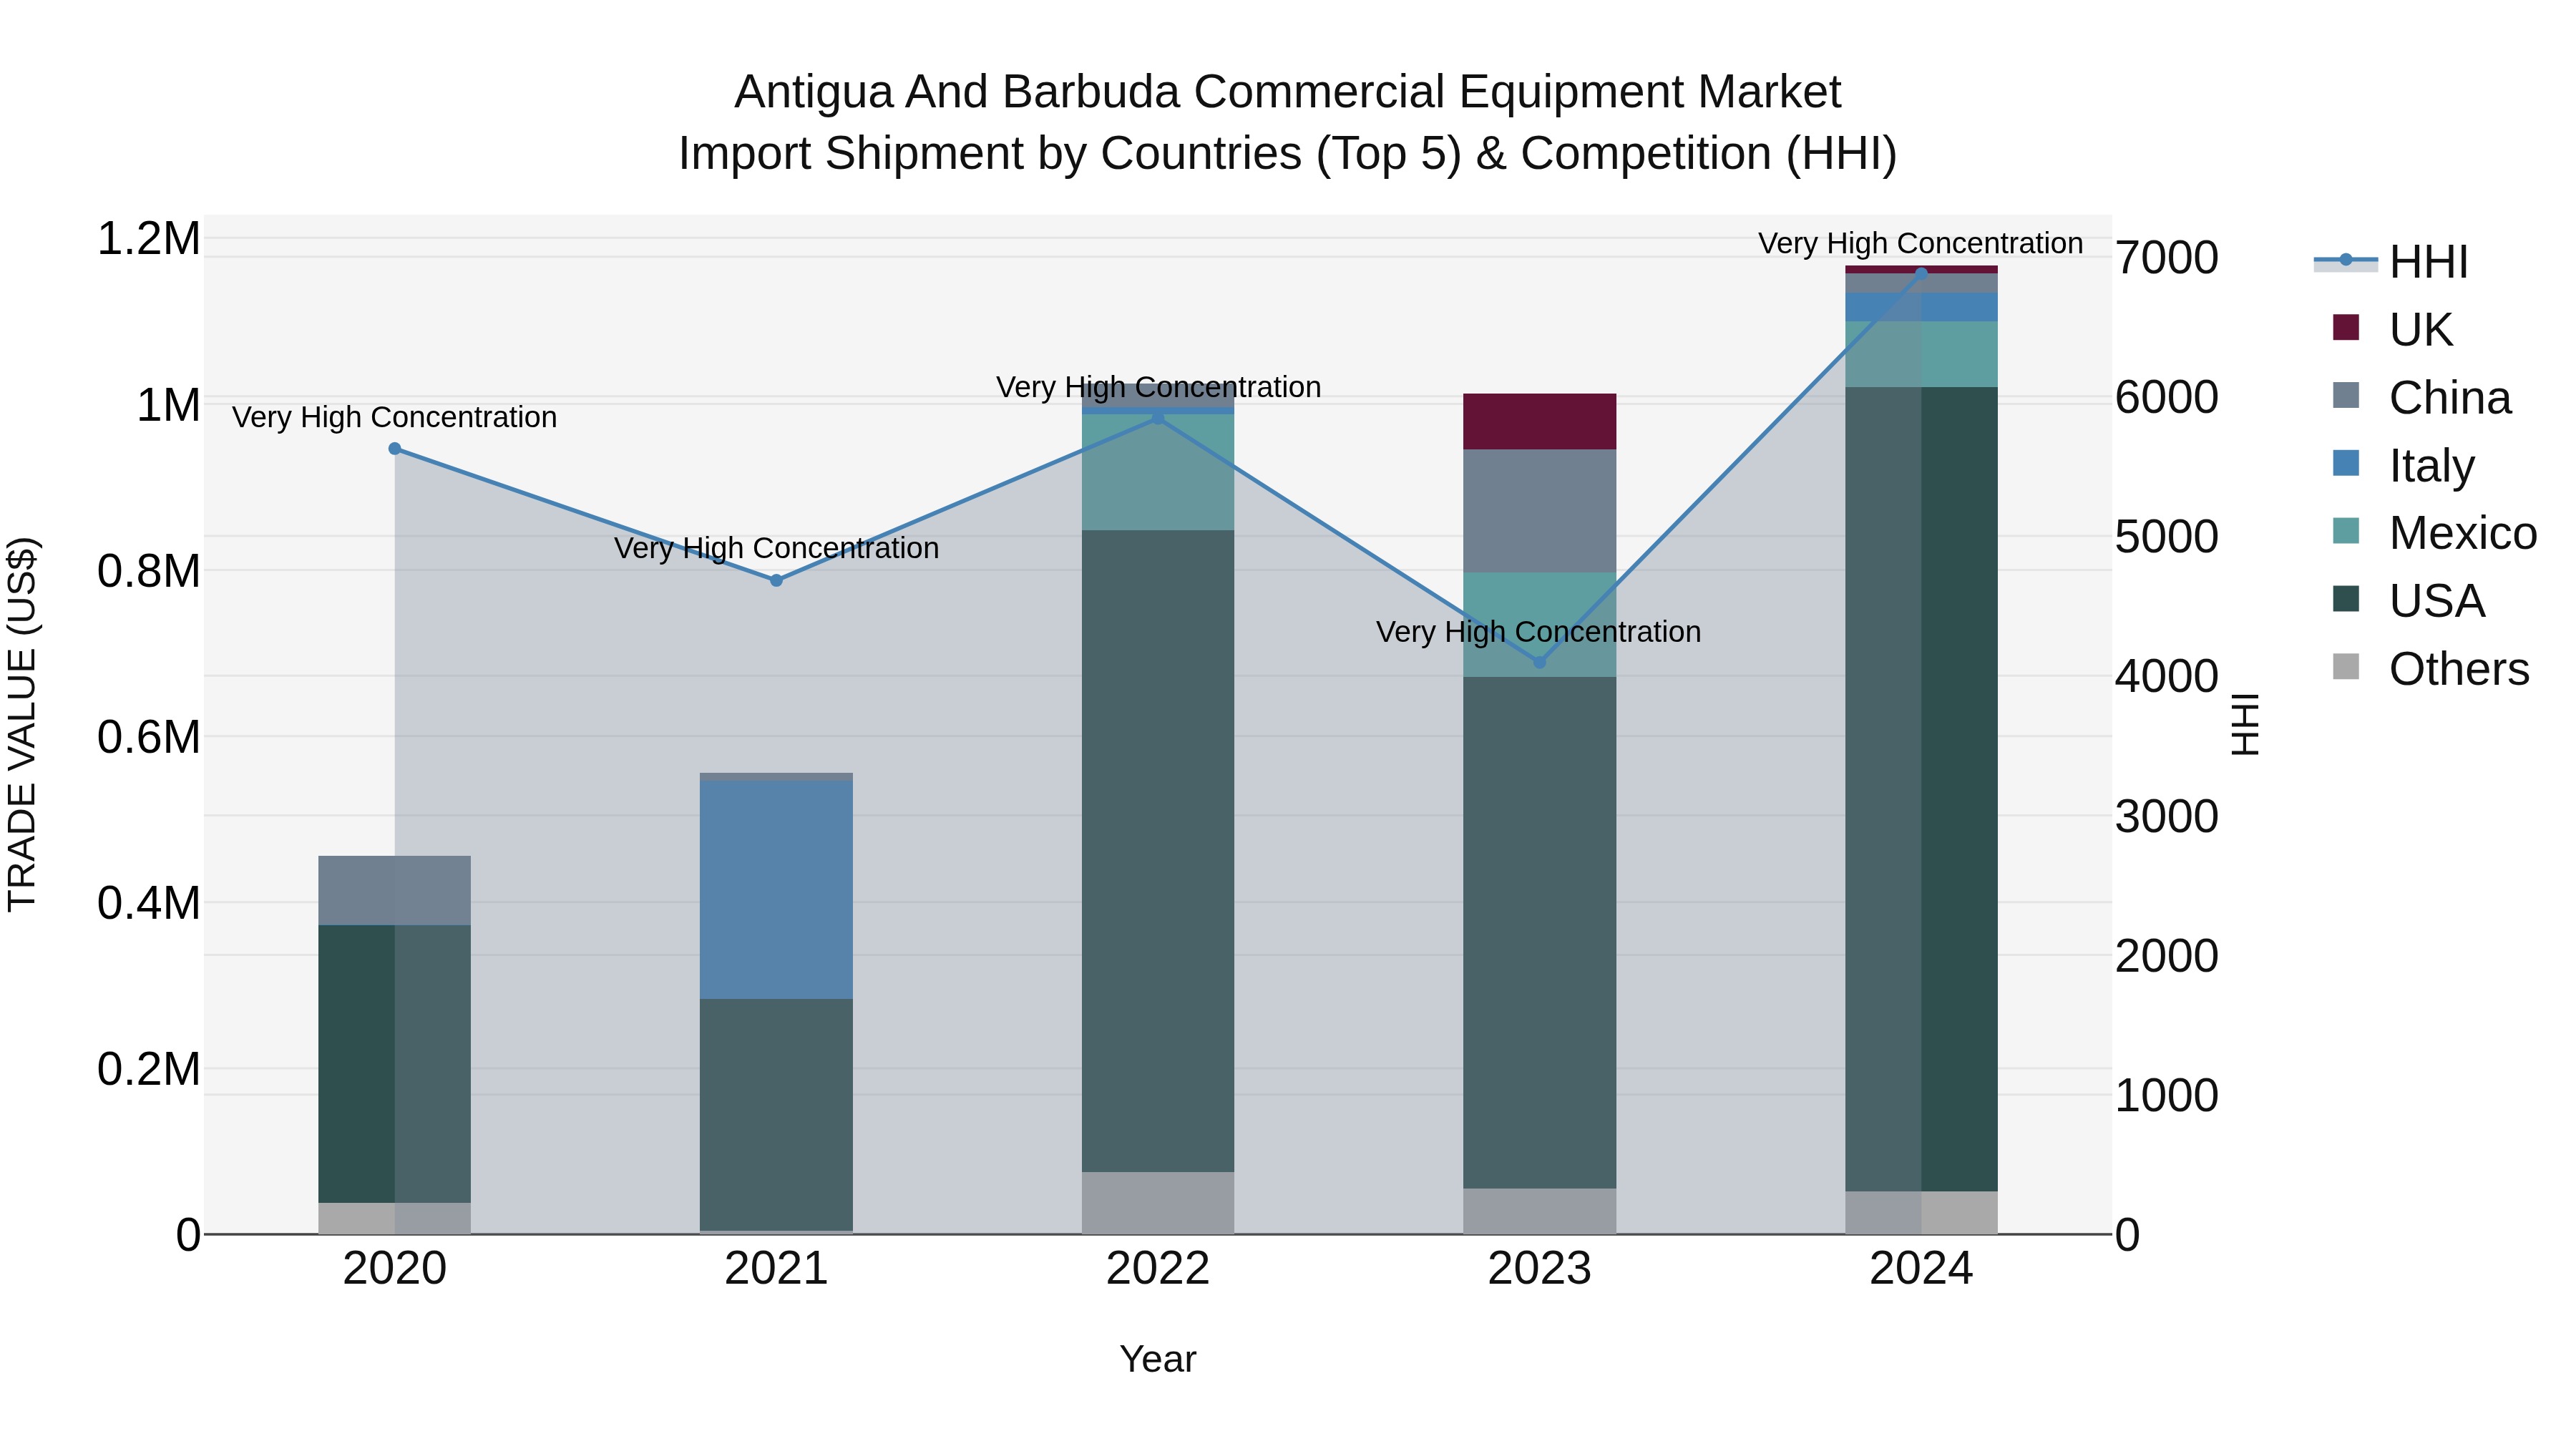Image resolution: width=2576 pixels, height=1449 pixels.
Task: Click the vertical HHI axis title
Action: click(2245, 724)
